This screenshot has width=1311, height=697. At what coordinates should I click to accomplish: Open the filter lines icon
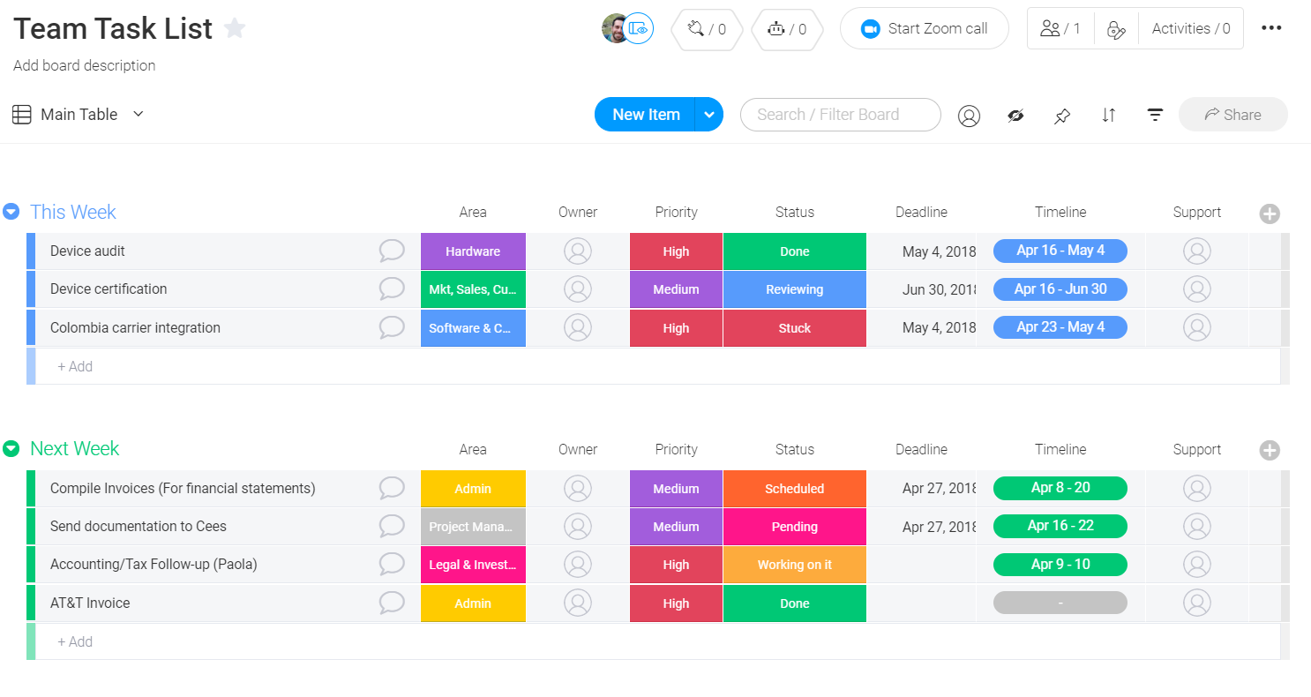1155,116
